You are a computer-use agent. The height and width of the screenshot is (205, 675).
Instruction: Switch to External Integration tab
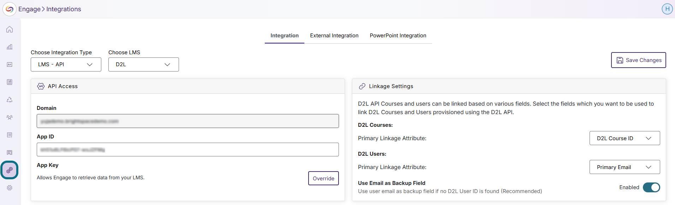click(334, 36)
